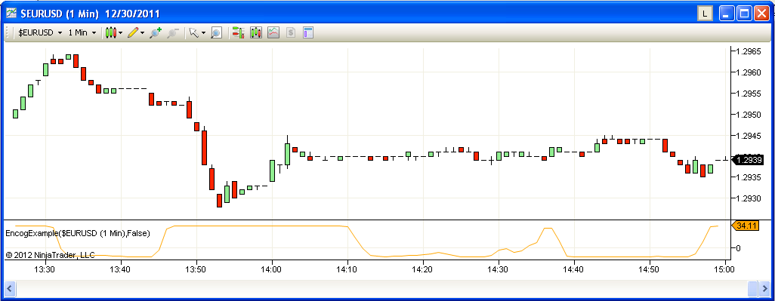This screenshot has height=301, width=775.
Task: Click the zoom out magnifier icon
Action: click(172, 33)
